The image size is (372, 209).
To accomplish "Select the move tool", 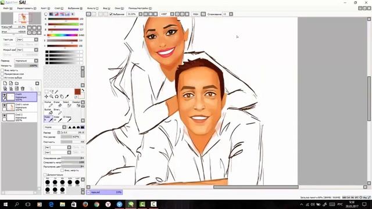I will pyautogui.click(x=46, y=96).
